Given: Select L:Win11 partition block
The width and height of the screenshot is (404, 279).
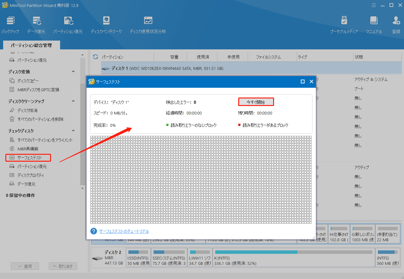Looking at the screenshot, I should [200, 257].
